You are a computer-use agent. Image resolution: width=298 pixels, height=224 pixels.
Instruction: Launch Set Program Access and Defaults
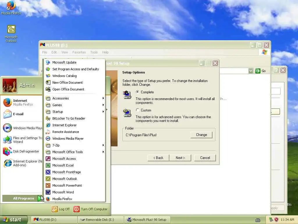point(75,69)
